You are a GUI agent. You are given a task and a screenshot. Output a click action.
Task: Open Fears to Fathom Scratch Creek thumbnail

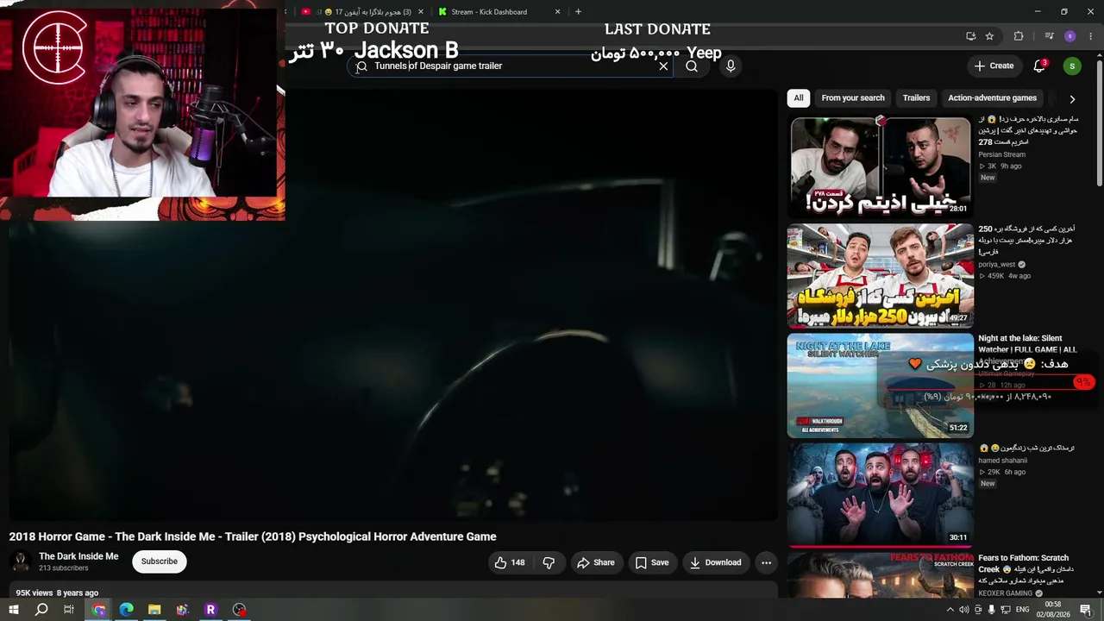[x=881, y=575]
